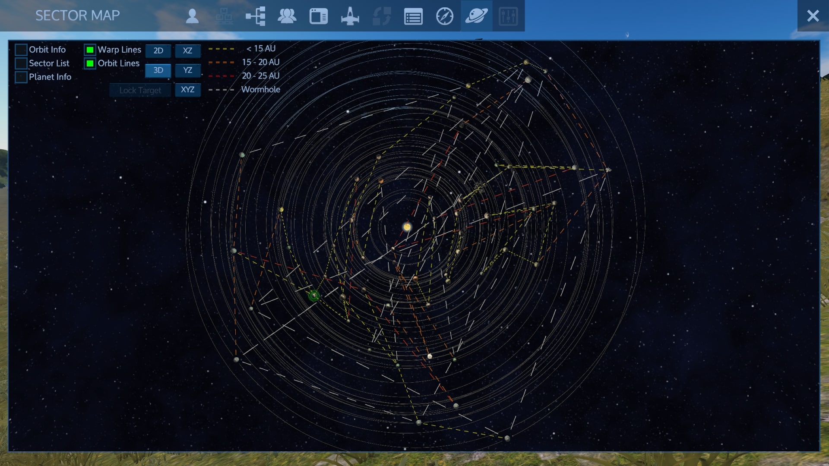Click the green highlighted planet marker

click(x=314, y=296)
